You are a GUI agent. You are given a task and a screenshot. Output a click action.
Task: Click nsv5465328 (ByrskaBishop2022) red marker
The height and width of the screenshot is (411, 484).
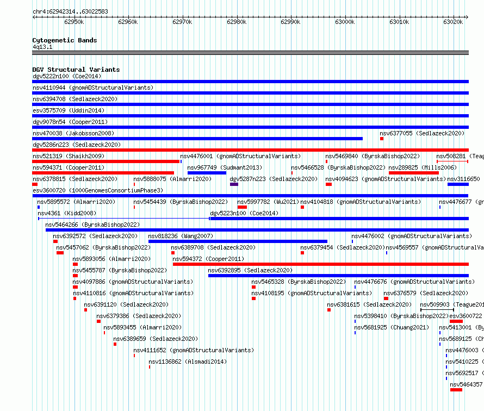(x=254, y=287)
